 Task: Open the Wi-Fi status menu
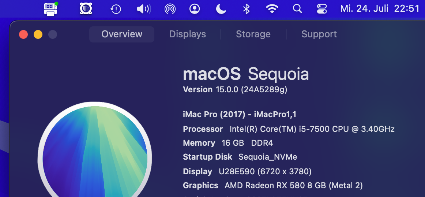pos(272,9)
